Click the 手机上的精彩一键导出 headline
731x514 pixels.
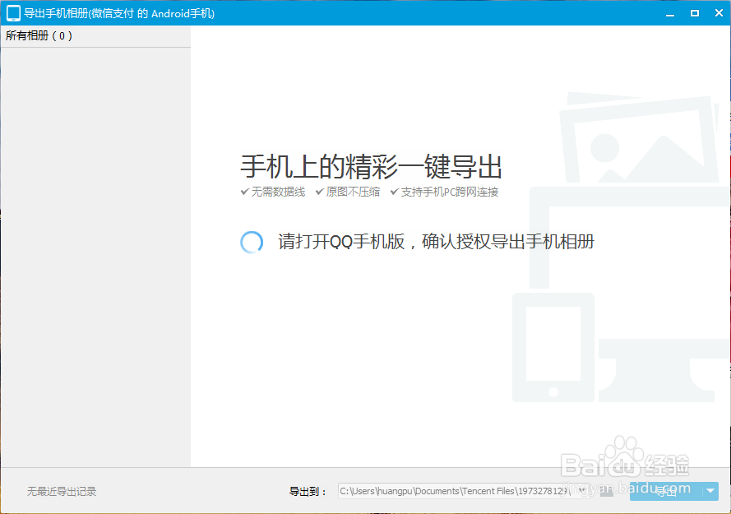[371, 166]
